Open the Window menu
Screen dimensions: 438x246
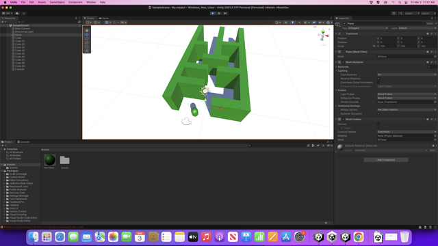pyautogui.click(x=91, y=2)
